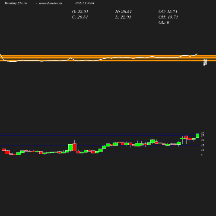Click the low value "L: 22.91"
The image size is (216, 216).
123,17
